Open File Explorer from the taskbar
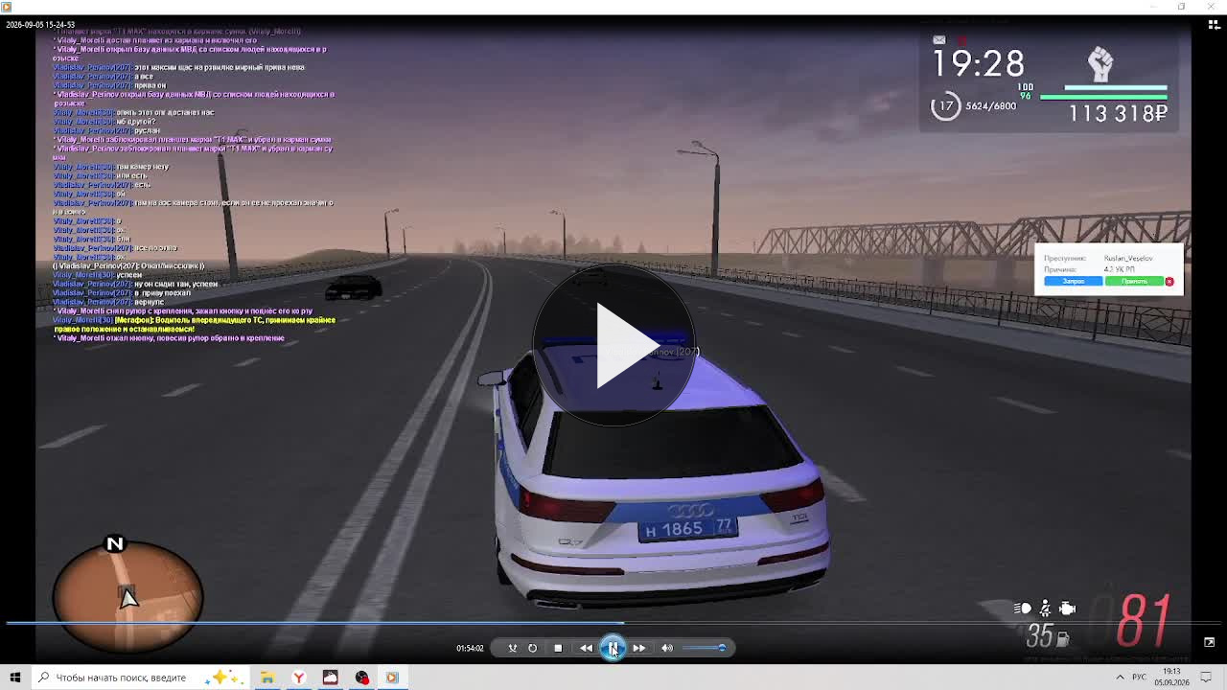 (267, 678)
